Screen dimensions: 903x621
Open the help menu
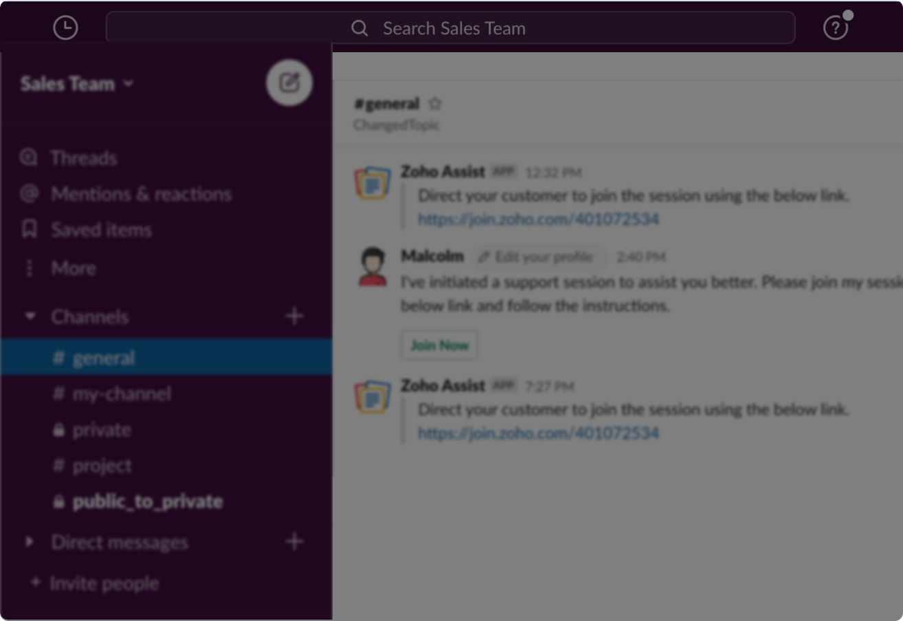tap(835, 27)
